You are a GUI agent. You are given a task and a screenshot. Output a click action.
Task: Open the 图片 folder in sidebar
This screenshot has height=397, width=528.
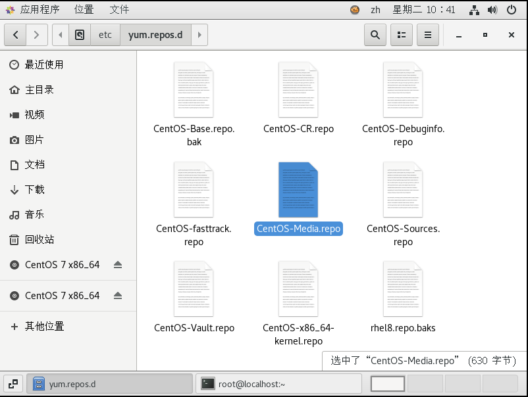[x=68, y=139]
